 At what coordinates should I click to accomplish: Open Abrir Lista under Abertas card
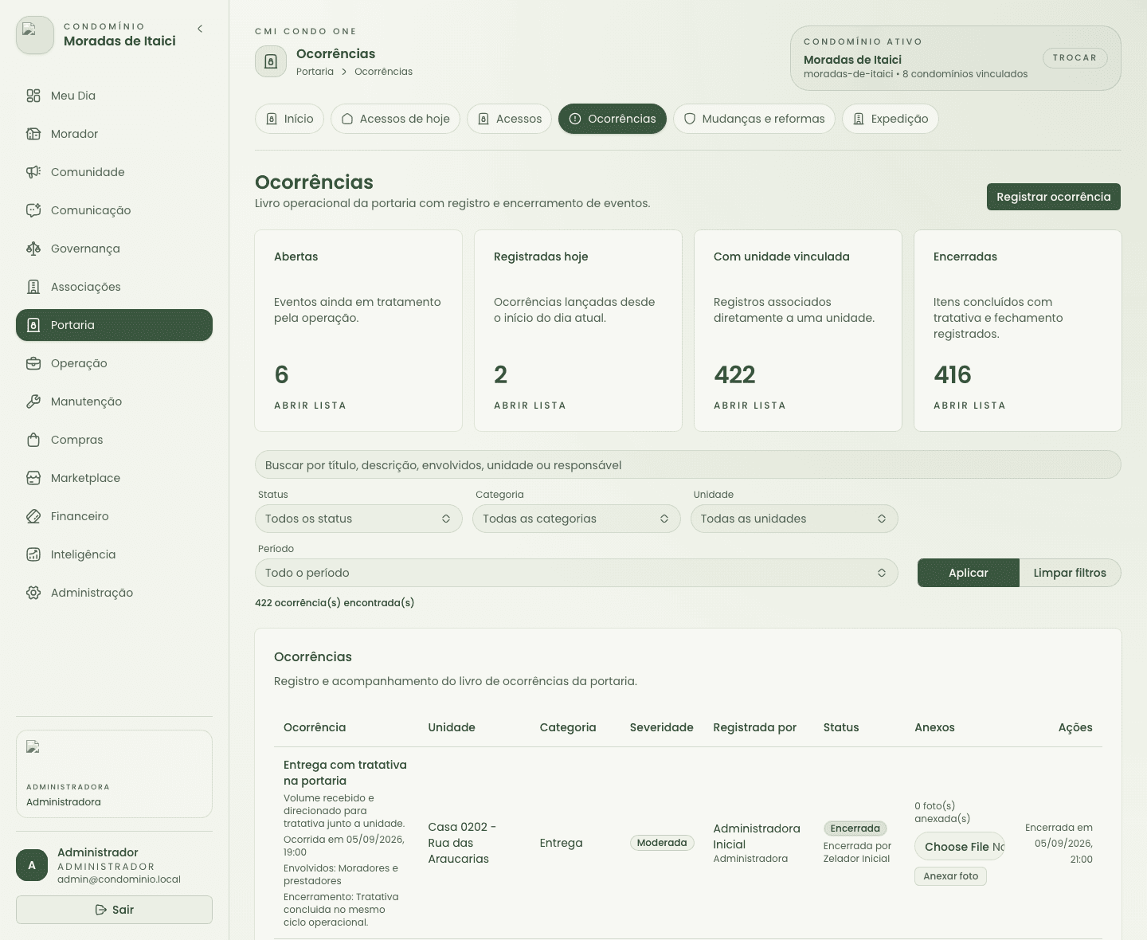310,405
